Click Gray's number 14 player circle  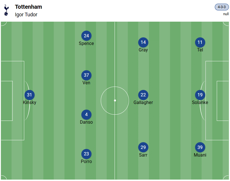pyautogui.click(x=143, y=42)
